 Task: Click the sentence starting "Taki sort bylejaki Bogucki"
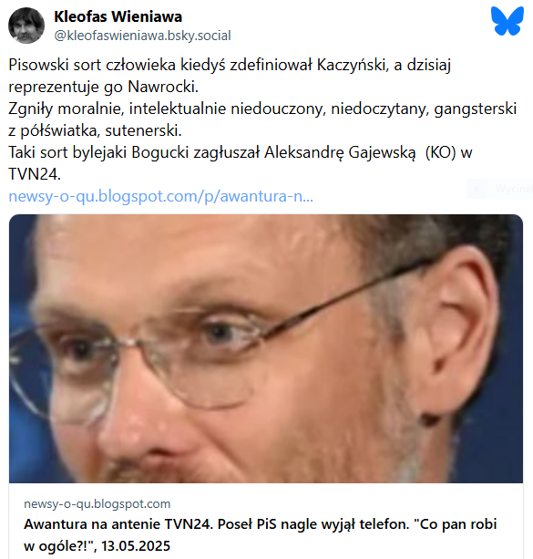point(241,163)
